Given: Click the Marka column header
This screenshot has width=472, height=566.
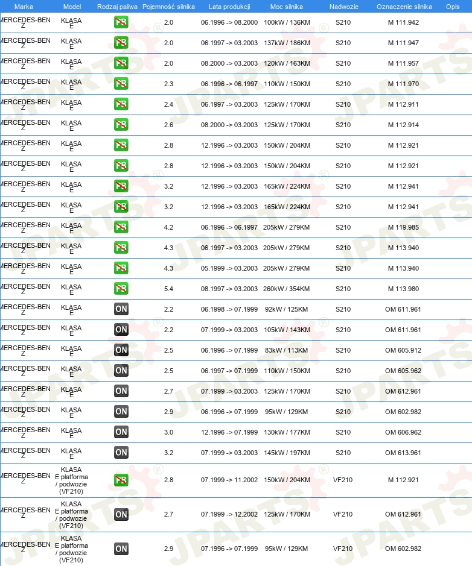Looking at the screenshot, I should 24,7.
